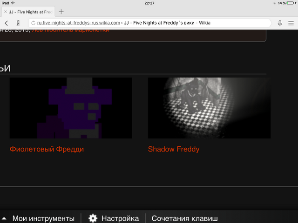Screen dimensions: 298x223
Task: Click the Настройка gear icon
Action: click(93, 218)
